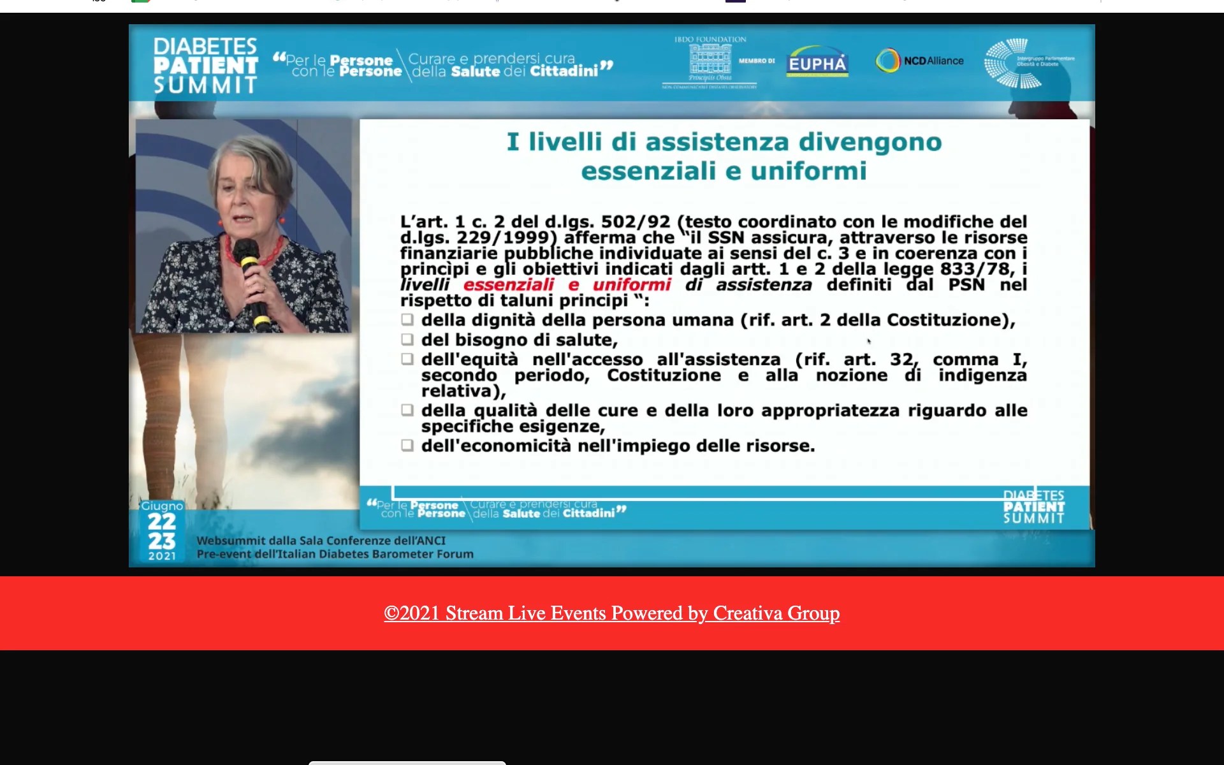Click the speaker's webcam video inset
The height and width of the screenshot is (765, 1224).
(243, 226)
